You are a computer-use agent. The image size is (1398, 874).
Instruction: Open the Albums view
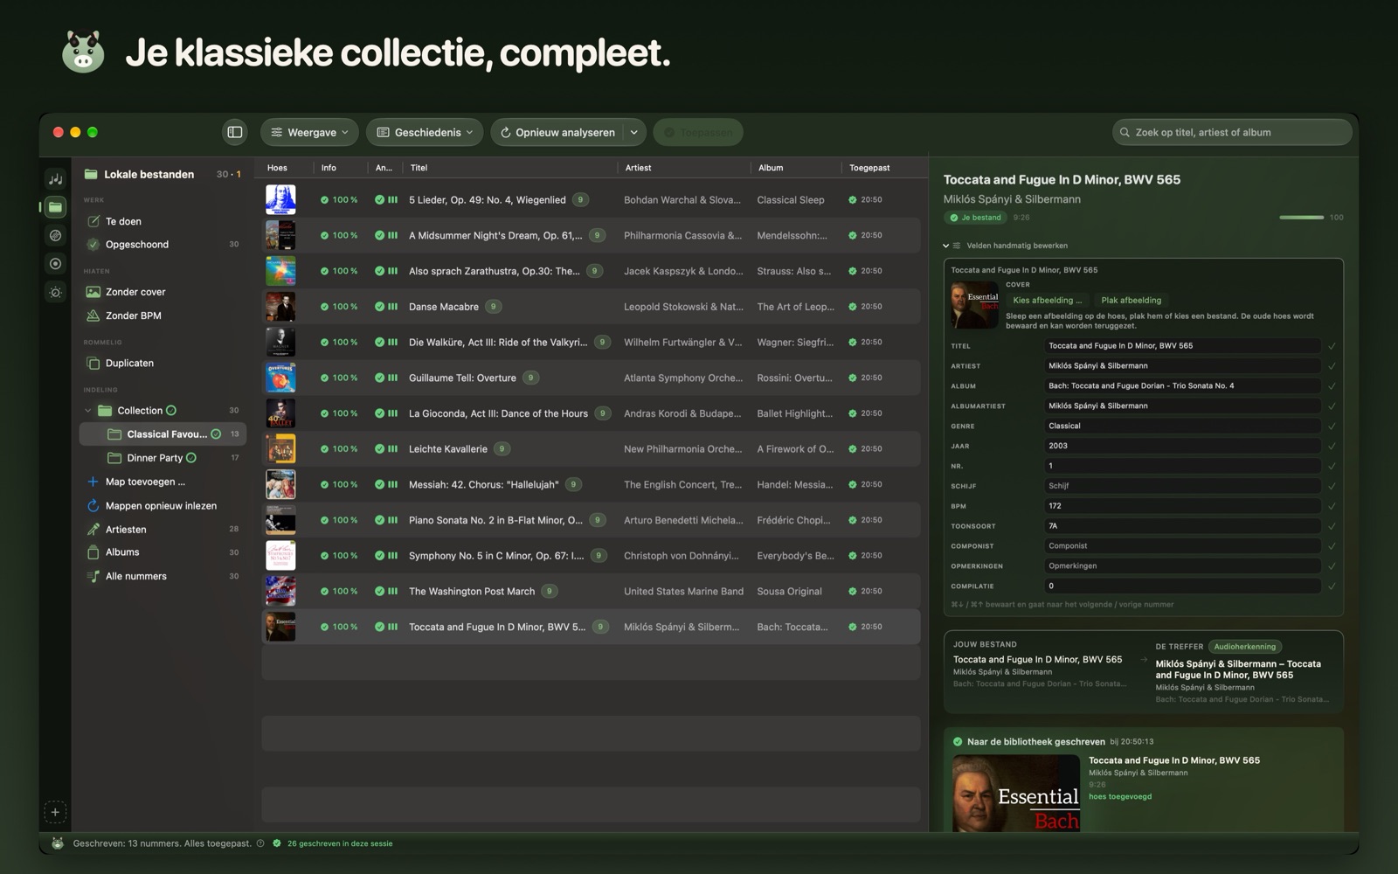(163, 552)
